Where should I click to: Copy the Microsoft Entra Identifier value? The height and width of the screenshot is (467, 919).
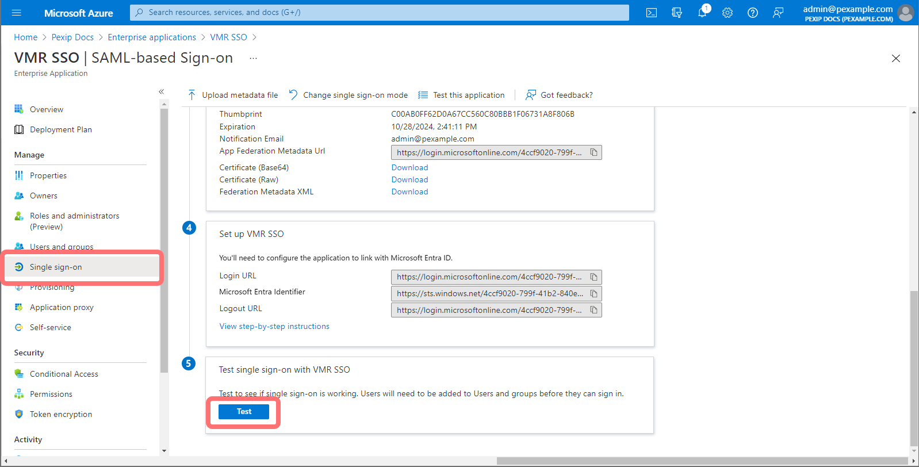pos(593,294)
